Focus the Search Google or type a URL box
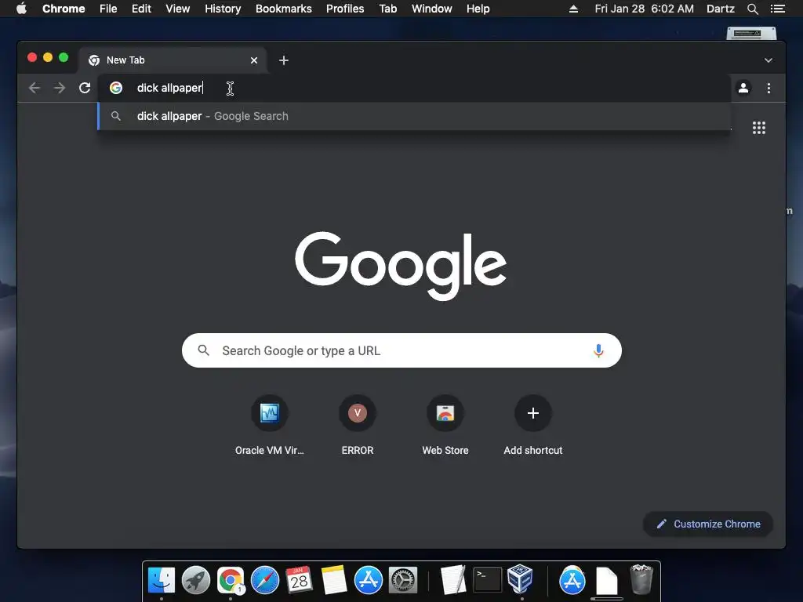803x602 pixels. pyautogui.click(x=401, y=350)
